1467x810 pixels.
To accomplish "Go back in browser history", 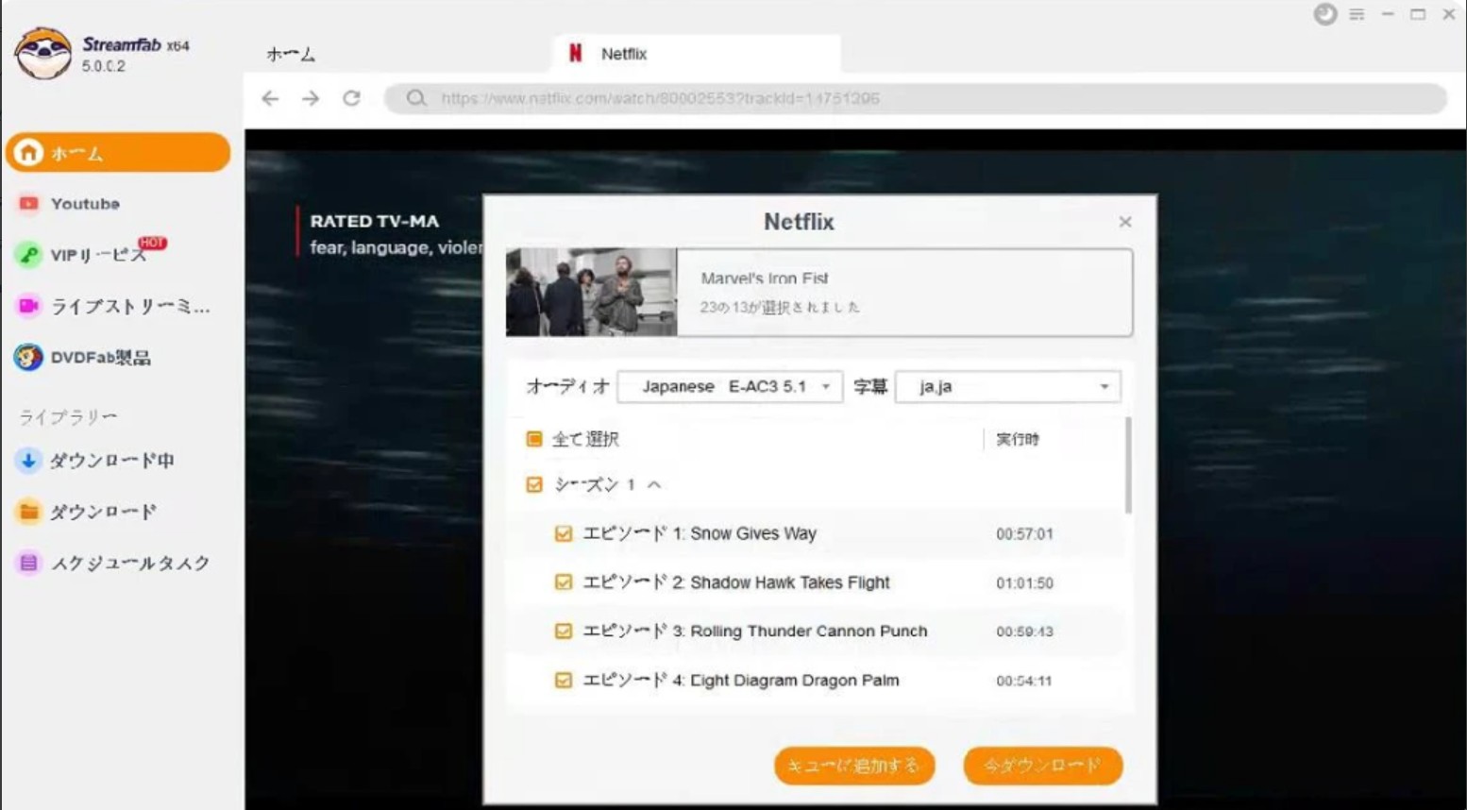I will pos(270,98).
